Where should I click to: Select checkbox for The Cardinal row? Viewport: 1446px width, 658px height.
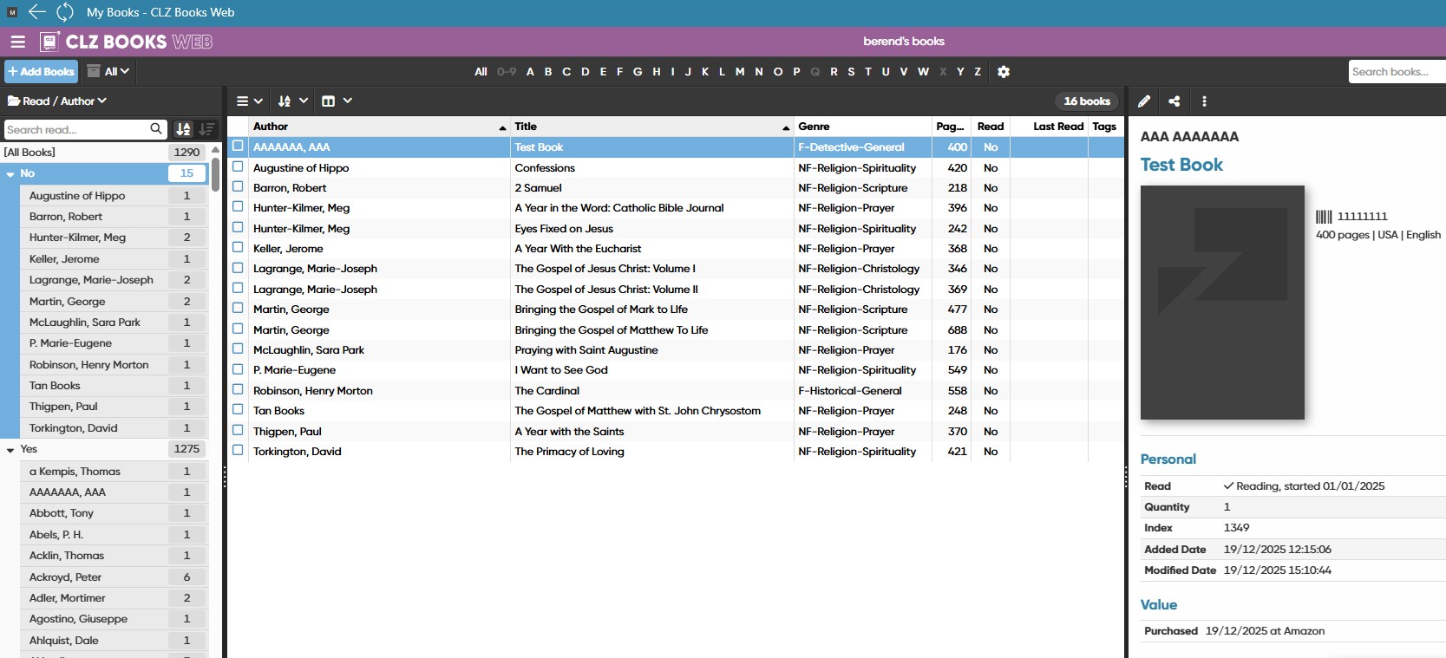(238, 389)
